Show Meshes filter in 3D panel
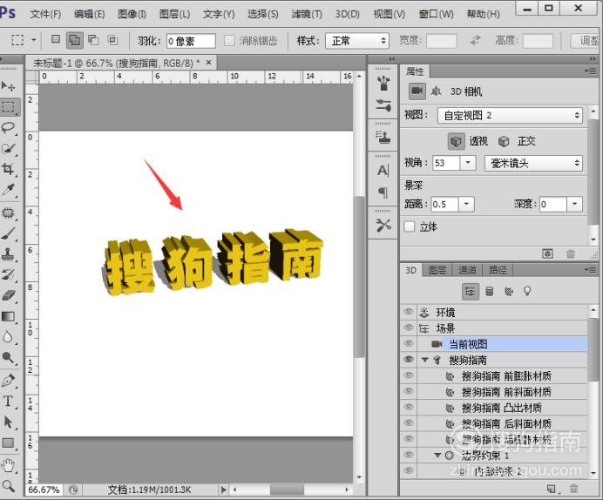Viewport: 603px width, 500px height. click(x=490, y=291)
